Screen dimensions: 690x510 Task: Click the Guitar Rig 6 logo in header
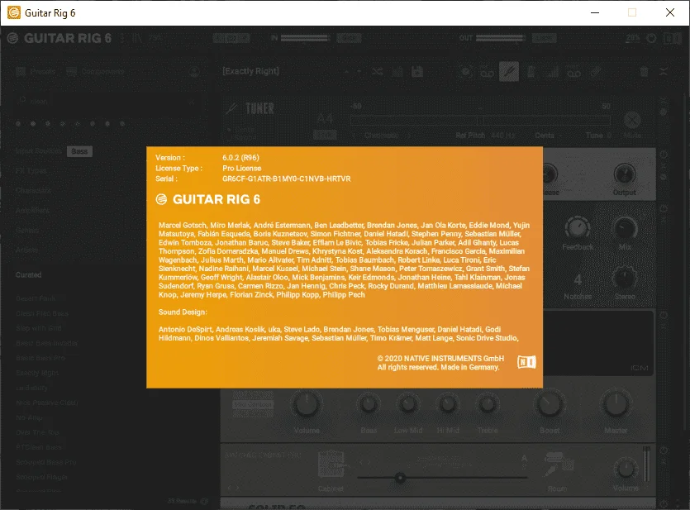click(59, 38)
